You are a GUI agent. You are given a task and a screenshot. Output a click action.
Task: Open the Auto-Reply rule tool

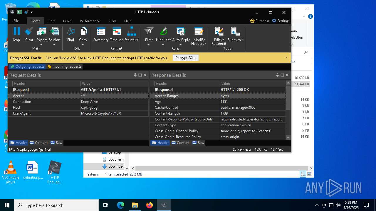point(181,31)
